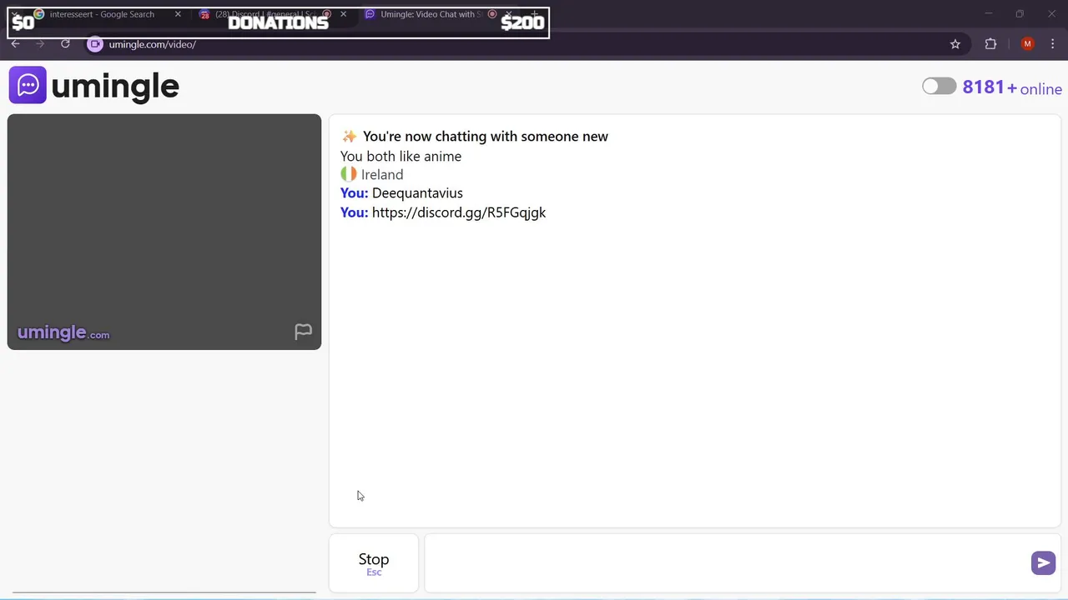This screenshot has width=1068, height=600.
Task: Bookmark this page with the star icon
Action: click(x=955, y=44)
